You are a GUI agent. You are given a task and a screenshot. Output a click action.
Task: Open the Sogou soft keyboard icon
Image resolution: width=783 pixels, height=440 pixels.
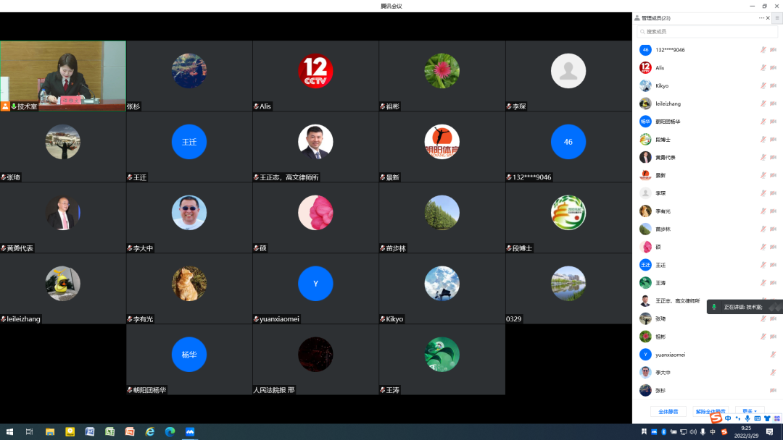(758, 418)
